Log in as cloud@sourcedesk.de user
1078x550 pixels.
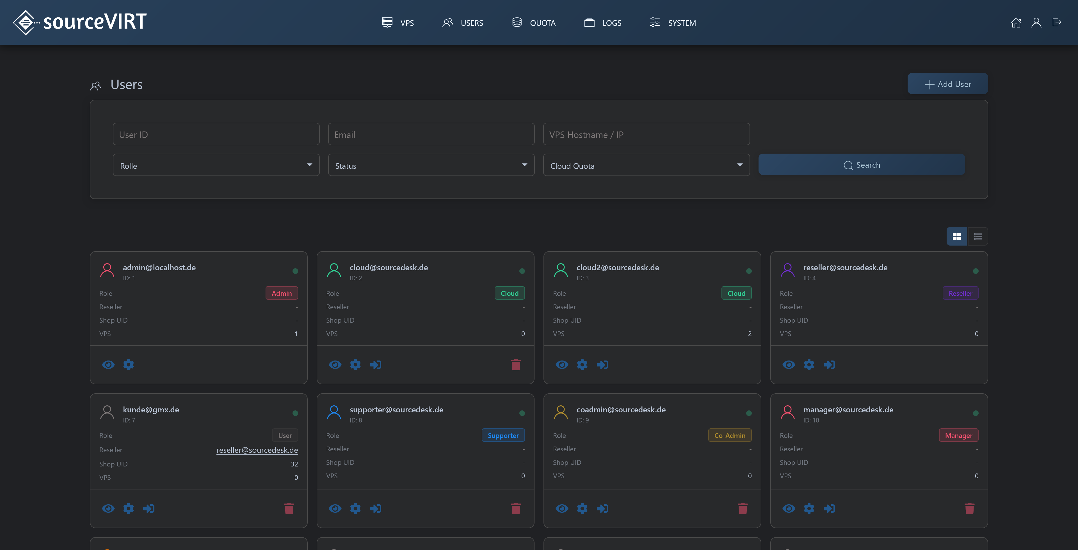[x=375, y=364]
